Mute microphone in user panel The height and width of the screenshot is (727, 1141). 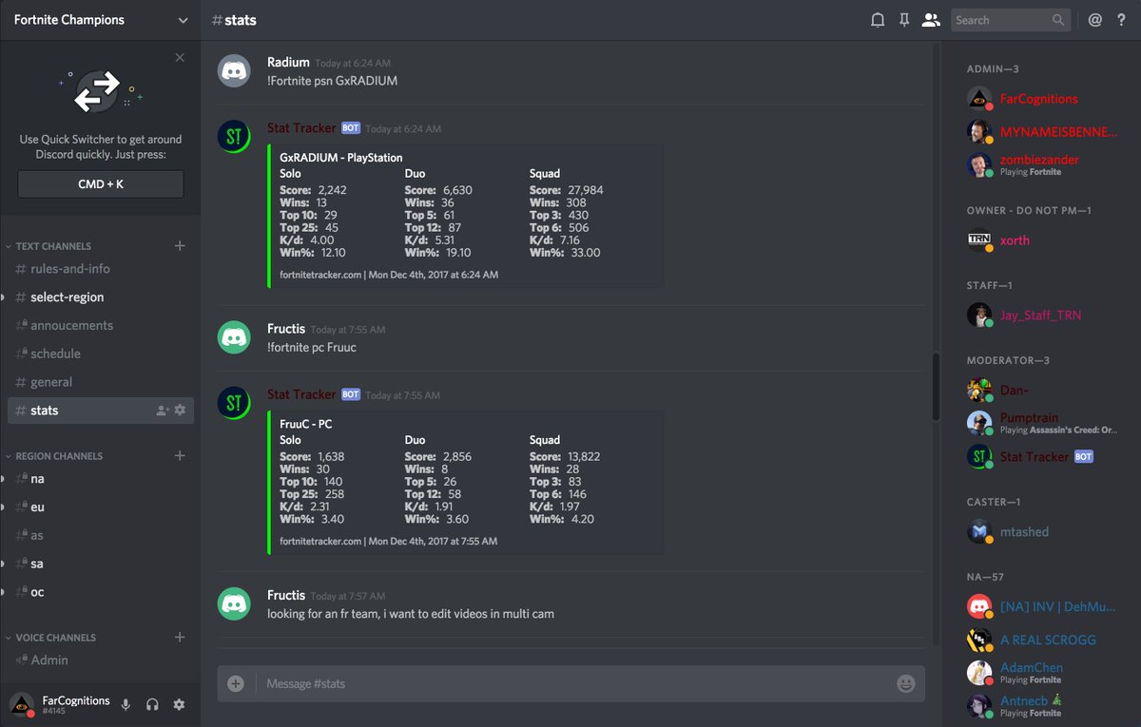[x=126, y=704]
